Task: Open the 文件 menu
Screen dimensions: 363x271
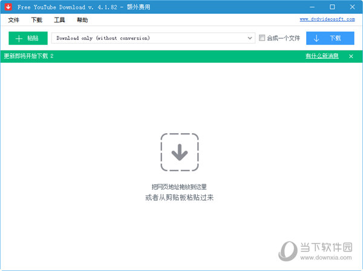Action: (14, 20)
